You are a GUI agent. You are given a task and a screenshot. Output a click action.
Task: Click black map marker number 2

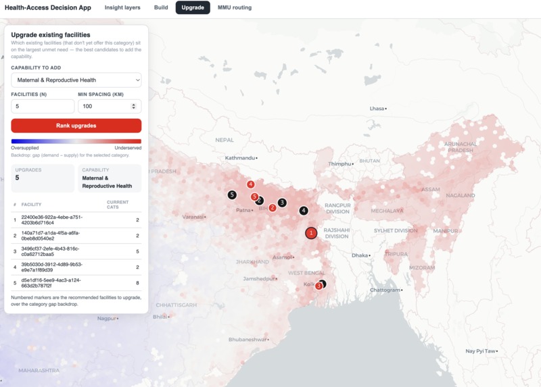260,200
